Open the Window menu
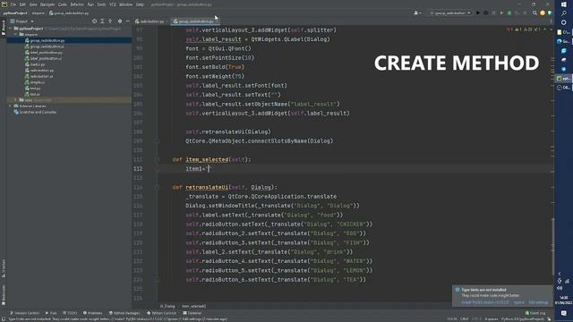 tap(126, 4)
